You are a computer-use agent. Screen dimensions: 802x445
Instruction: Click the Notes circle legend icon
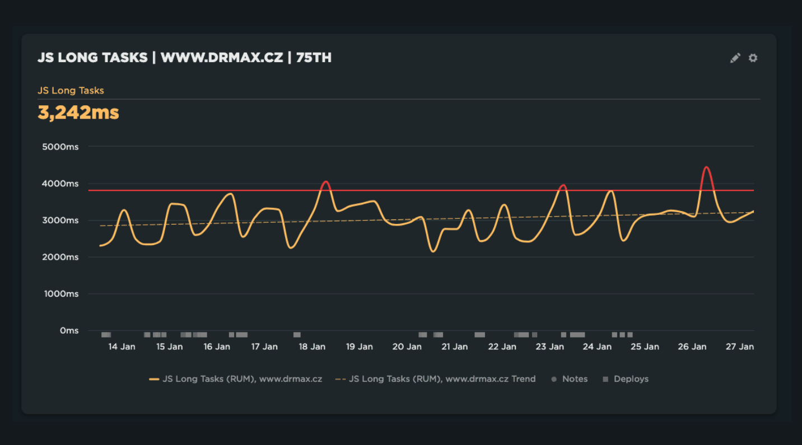tap(554, 380)
